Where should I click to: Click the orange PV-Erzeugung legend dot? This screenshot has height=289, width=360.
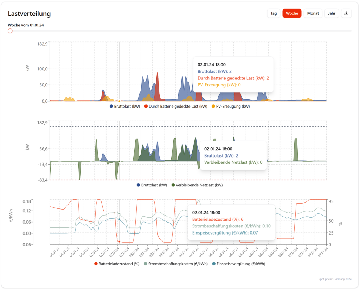tap(213, 107)
